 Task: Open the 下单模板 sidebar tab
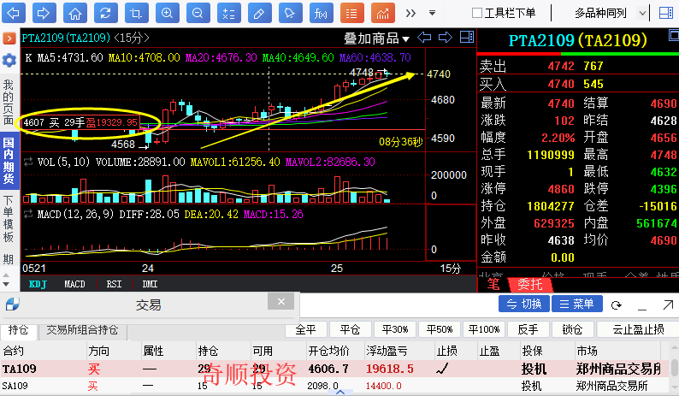pyautogui.click(x=9, y=219)
